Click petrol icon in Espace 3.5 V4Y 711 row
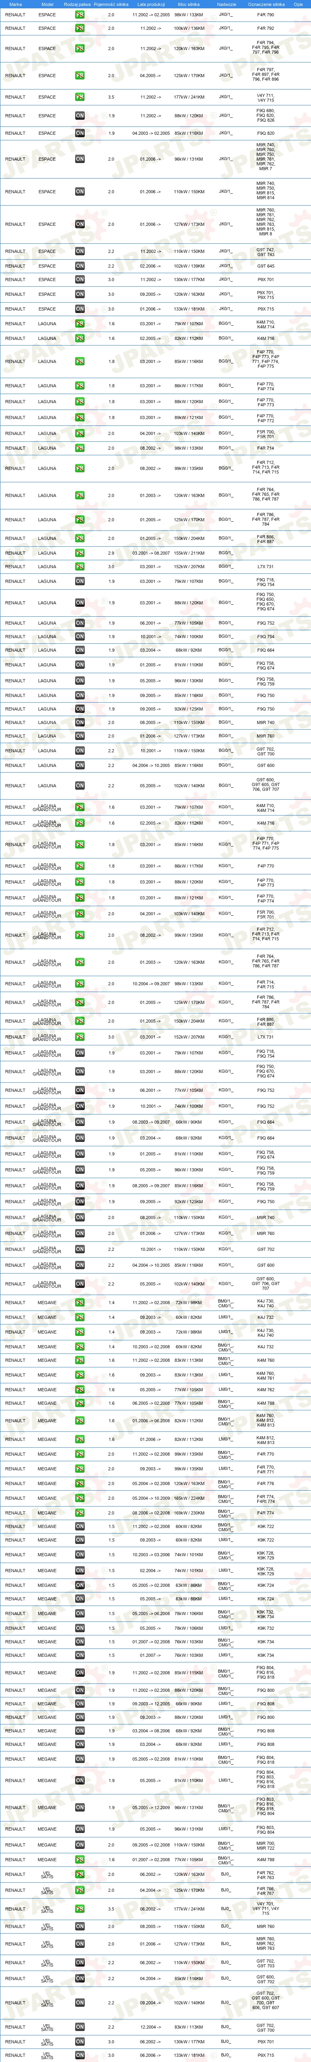This screenshot has height=2062, width=311. tap(80, 97)
